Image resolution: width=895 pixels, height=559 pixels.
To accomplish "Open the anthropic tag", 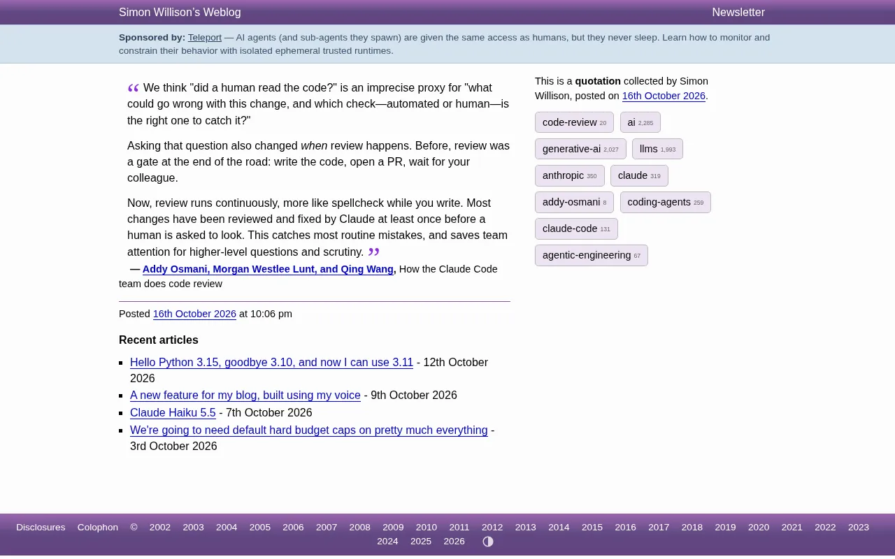I will pyautogui.click(x=569, y=175).
